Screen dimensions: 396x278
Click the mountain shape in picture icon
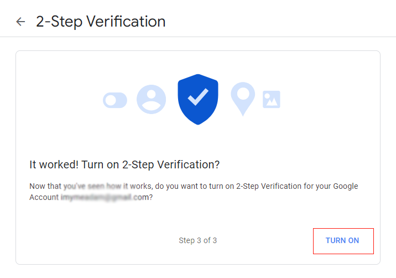272,102
